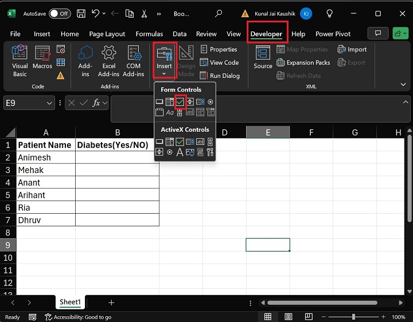
Task: Click the XML Source button
Action: click(263, 58)
